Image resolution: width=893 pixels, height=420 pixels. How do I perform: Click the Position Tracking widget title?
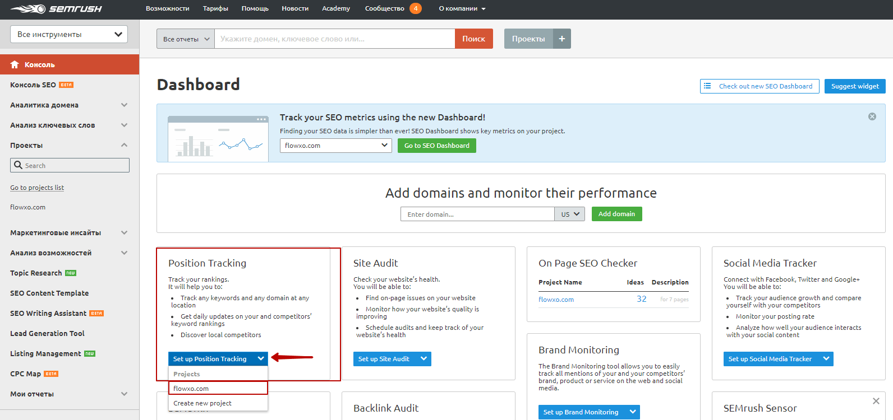pyautogui.click(x=207, y=263)
